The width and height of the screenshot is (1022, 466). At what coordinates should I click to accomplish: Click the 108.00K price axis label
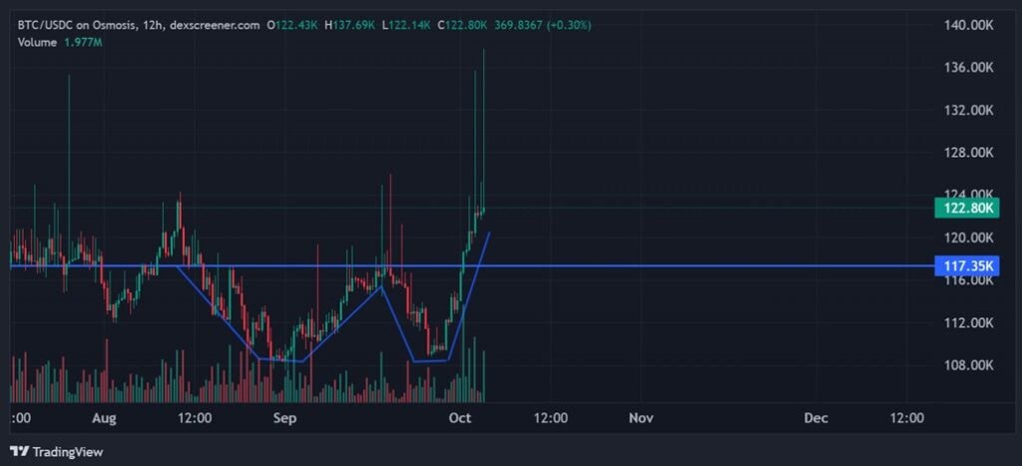966,365
